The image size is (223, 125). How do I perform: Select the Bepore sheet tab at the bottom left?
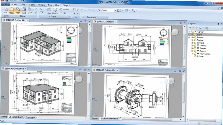coord(30,117)
